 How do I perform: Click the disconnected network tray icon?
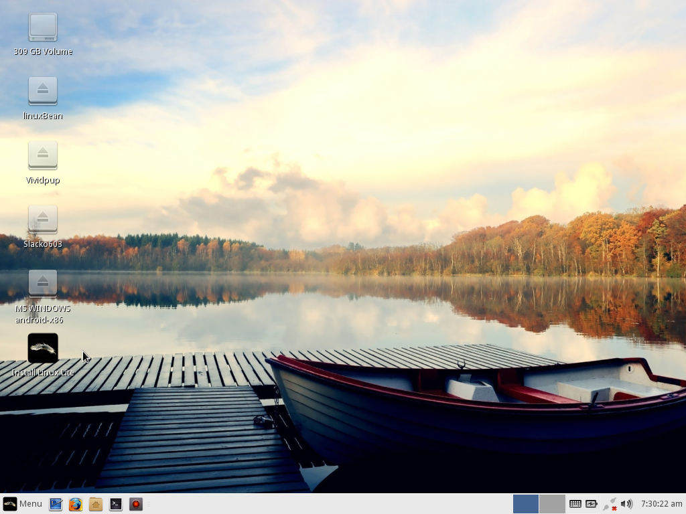point(610,505)
